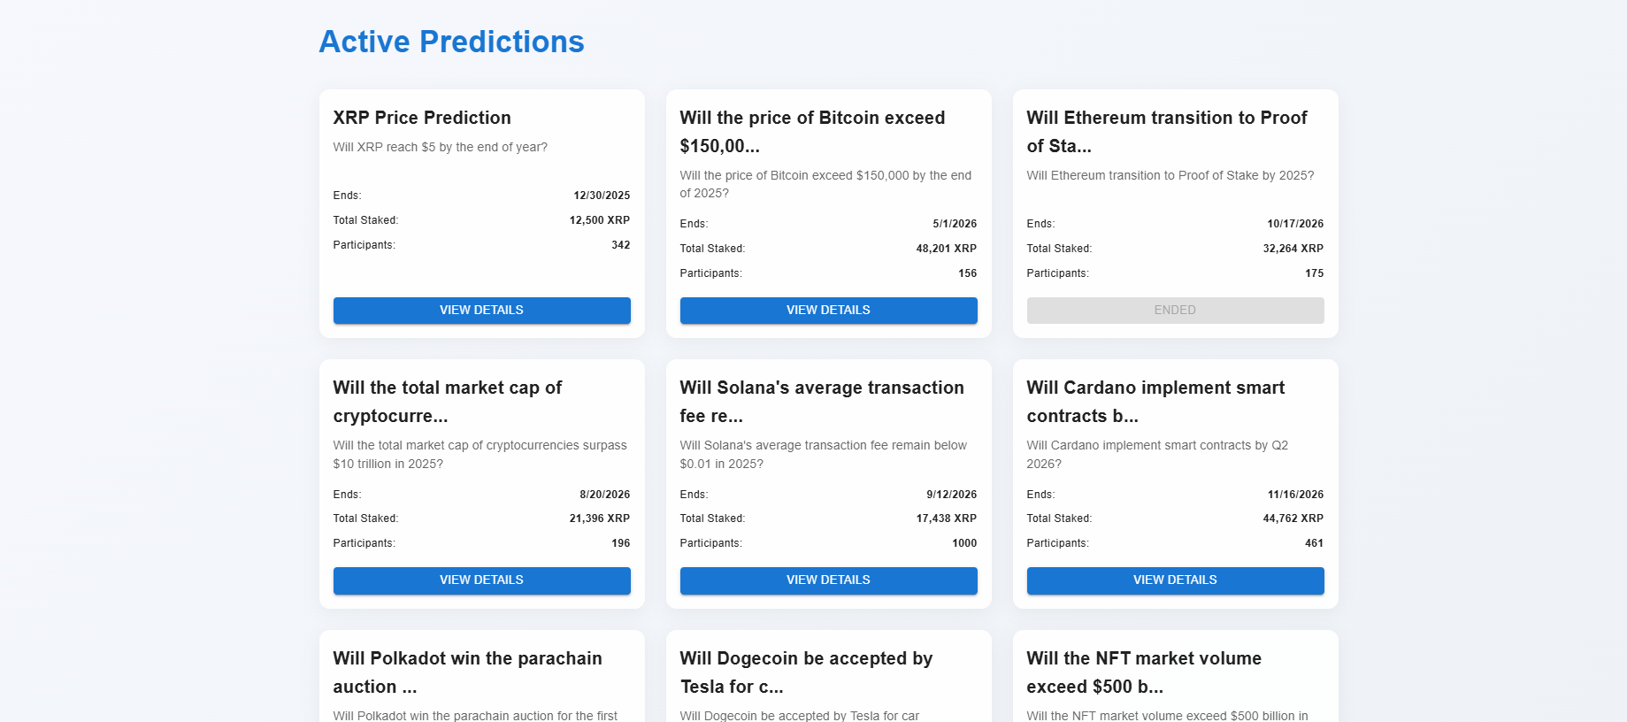Image resolution: width=1627 pixels, height=722 pixels.
Task: Click the 48,201 XRP total staked value
Action: (x=946, y=249)
